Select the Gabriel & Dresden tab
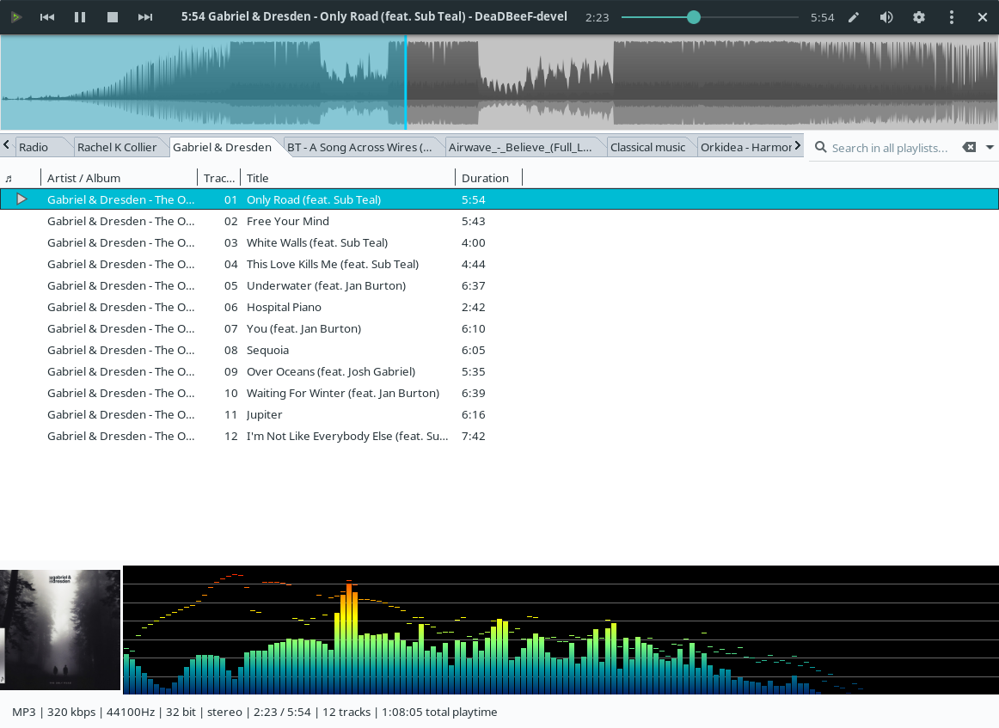Image resolution: width=999 pixels, height=728 pixels. (x=223, y=147)
